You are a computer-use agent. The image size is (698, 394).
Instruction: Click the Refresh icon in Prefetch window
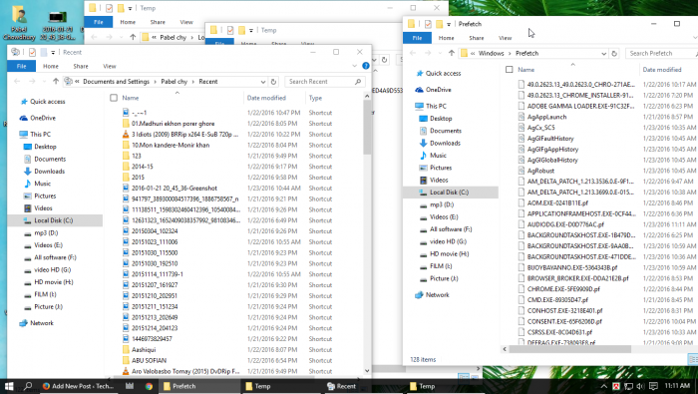(614, 53)
